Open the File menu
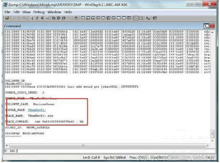The width and height of the screenshot is (220, 163). pyautogui.click(x=7, y=12)
